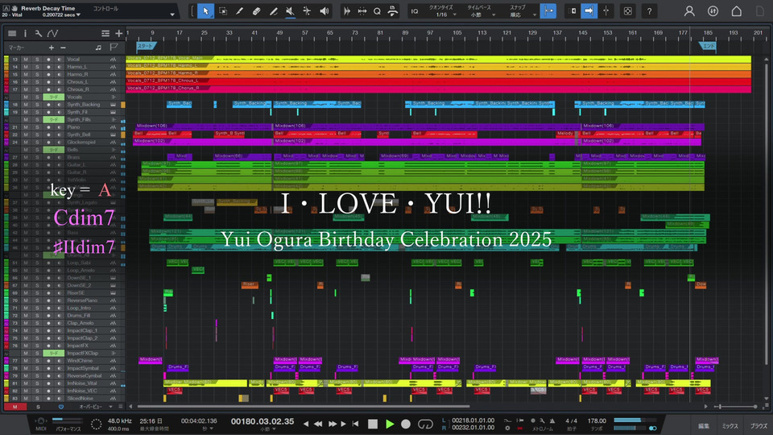The image size is (773, 435).
Task: Click the fullscreen target icon
Action: [627, 10]
